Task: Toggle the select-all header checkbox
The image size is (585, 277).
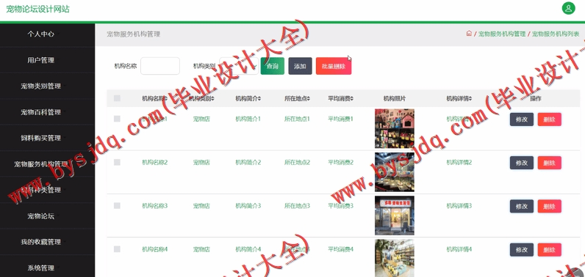Action: 117,98
